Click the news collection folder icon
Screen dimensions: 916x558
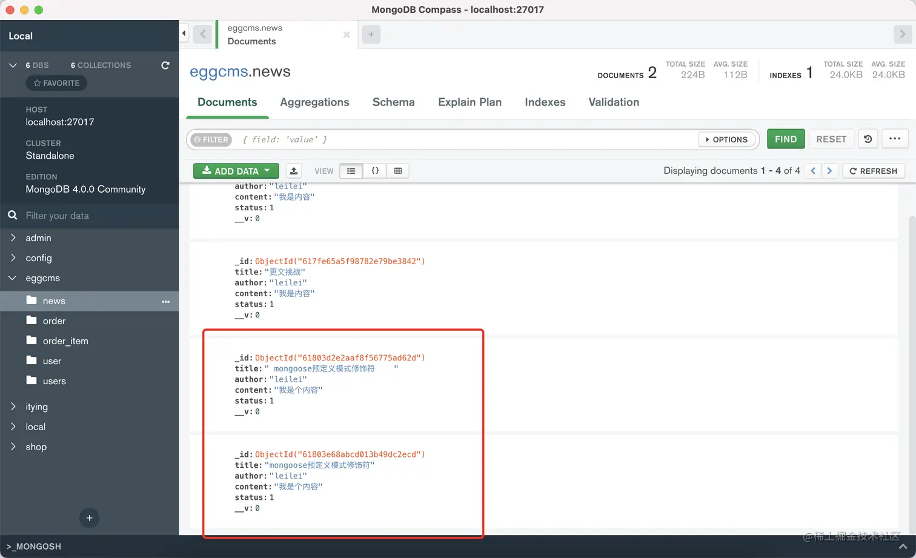32,300
